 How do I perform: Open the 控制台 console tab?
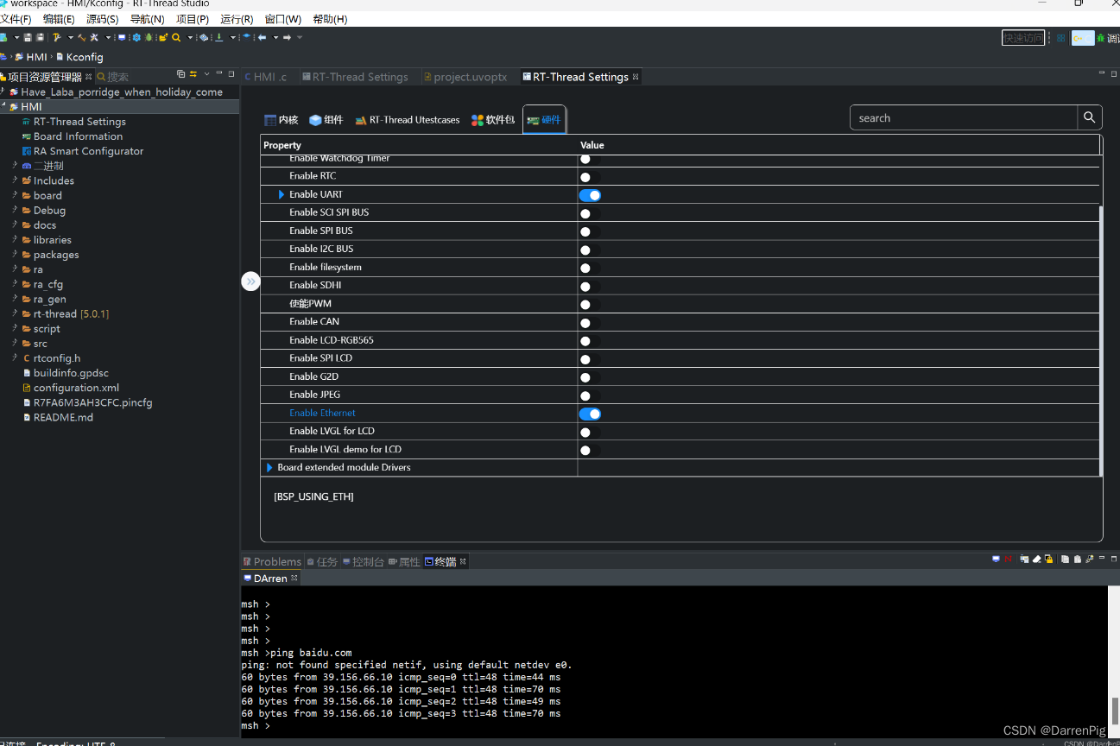[364, 561]
